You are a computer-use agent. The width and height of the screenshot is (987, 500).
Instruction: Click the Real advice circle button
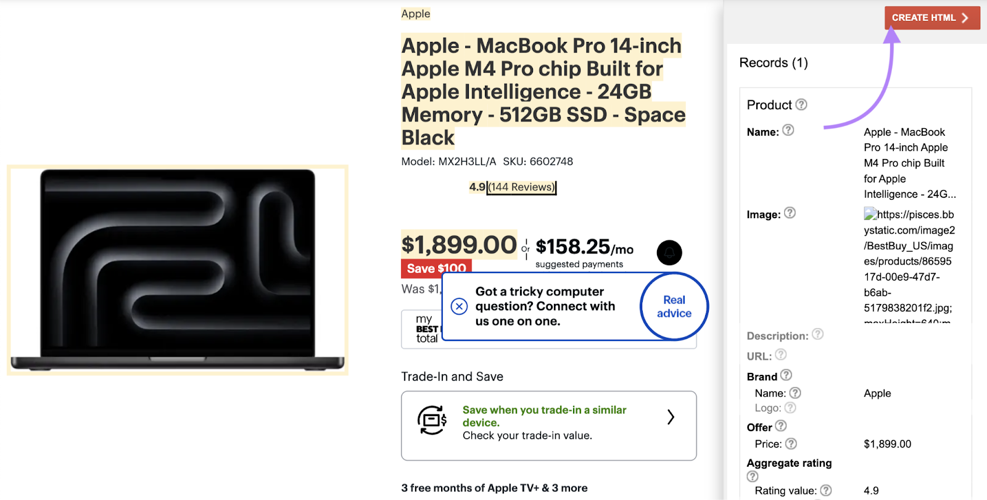[x=674, y=306]
